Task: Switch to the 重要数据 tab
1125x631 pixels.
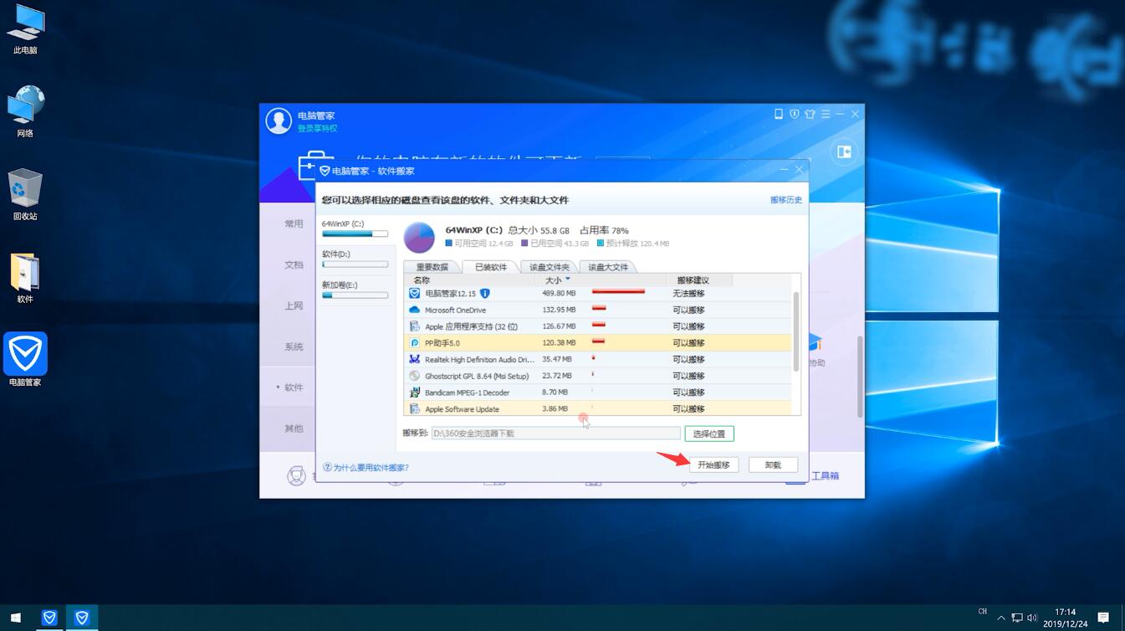Action: [x=432, y=267]
